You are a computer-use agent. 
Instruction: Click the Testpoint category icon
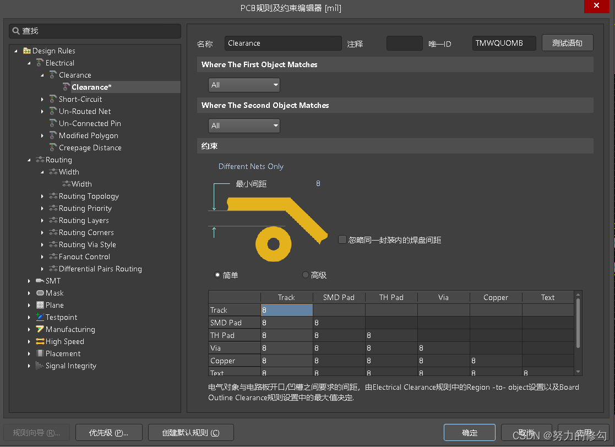coord(40,317)
